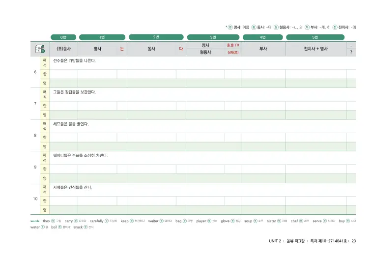Click the sentence '그들은 장갑들을 보관한다.'
Viewport: 372px width, 256px height.
74,92
